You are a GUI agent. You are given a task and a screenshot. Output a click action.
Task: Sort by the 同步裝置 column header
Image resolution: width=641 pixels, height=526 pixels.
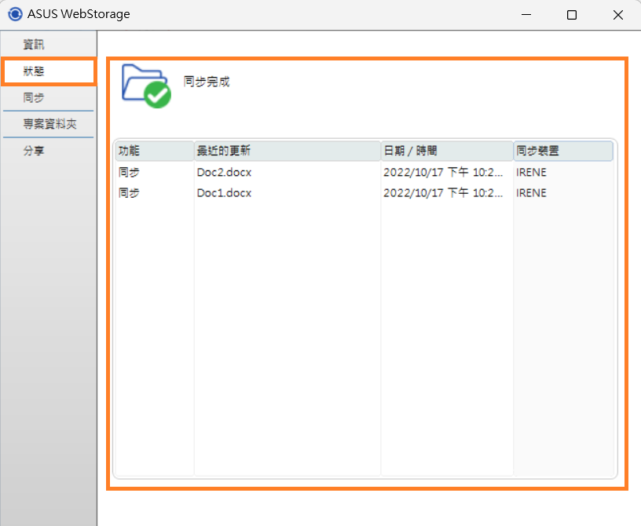[x=563, y=151]
